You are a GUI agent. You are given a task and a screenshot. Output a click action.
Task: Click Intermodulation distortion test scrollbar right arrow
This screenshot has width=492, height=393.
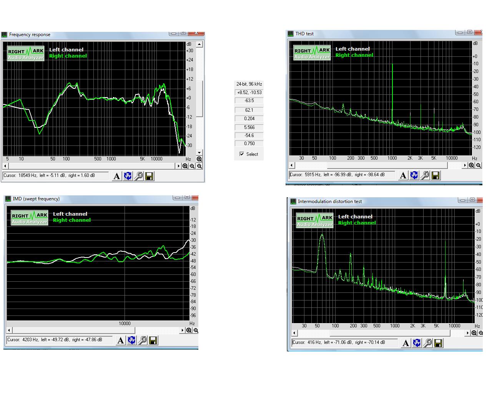[468, 333]
